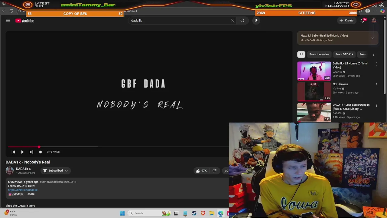
Task: Open DaDa1k - Lil Homie video title
Action: 350,65
